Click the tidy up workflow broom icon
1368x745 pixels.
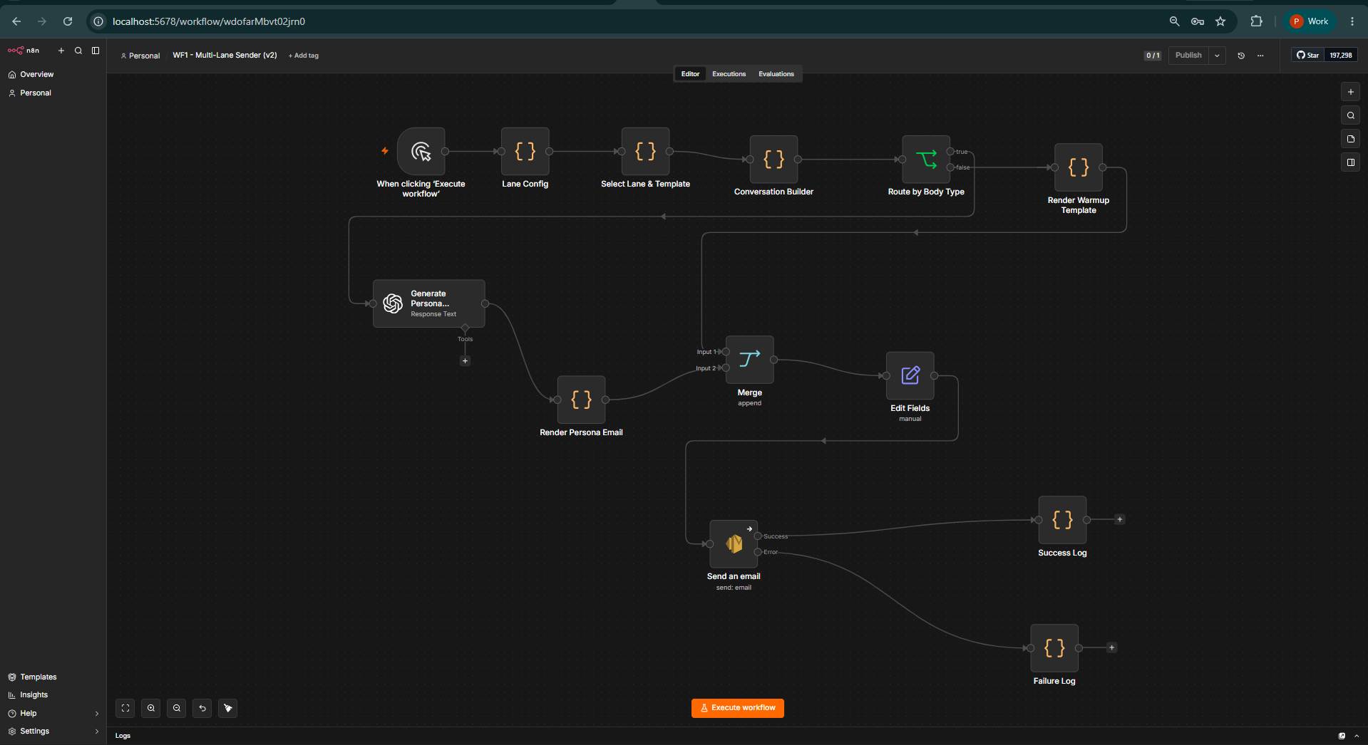point(228,708)
